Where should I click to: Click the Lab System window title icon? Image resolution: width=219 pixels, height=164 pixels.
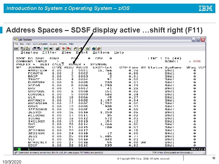click(16, 39)
